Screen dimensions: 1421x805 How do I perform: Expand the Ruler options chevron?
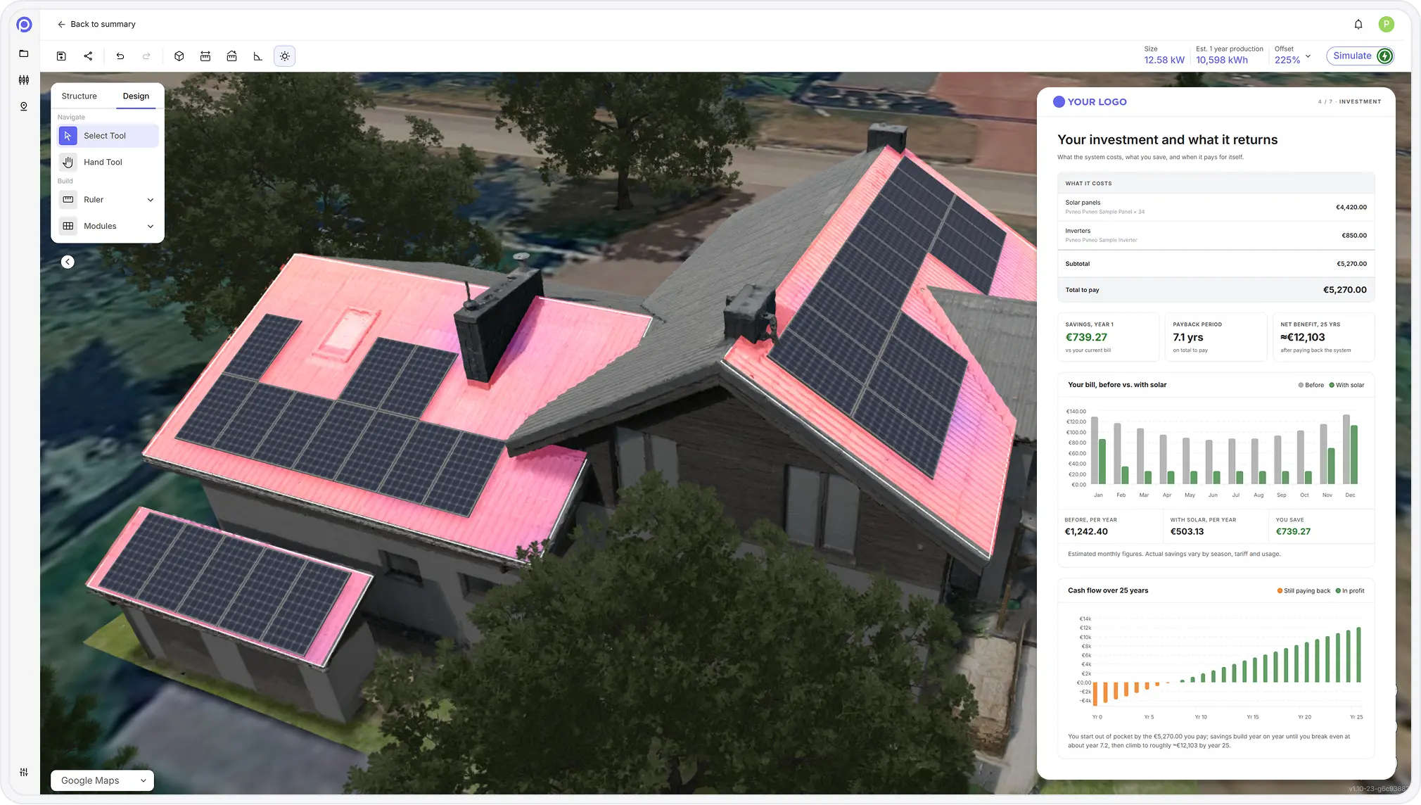tap(151, 200)
